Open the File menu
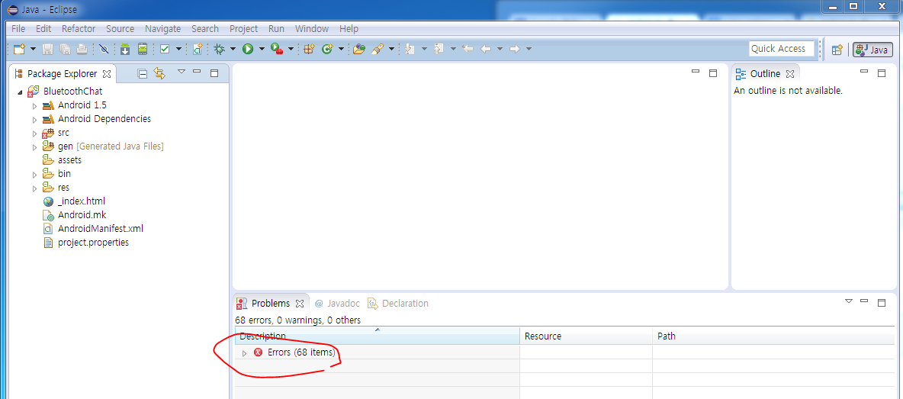 click(18, 29)
